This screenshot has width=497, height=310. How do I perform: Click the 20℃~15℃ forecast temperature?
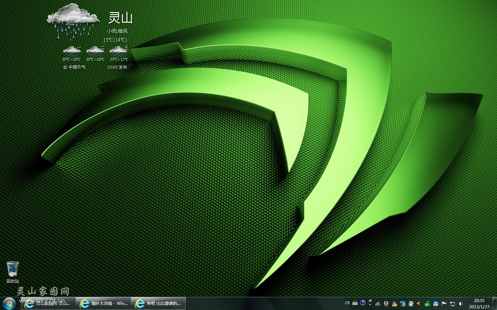pos(71,59)
